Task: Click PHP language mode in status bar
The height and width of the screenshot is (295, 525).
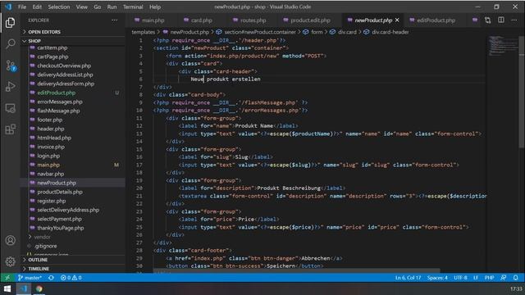Action: [x=489, y=278]
